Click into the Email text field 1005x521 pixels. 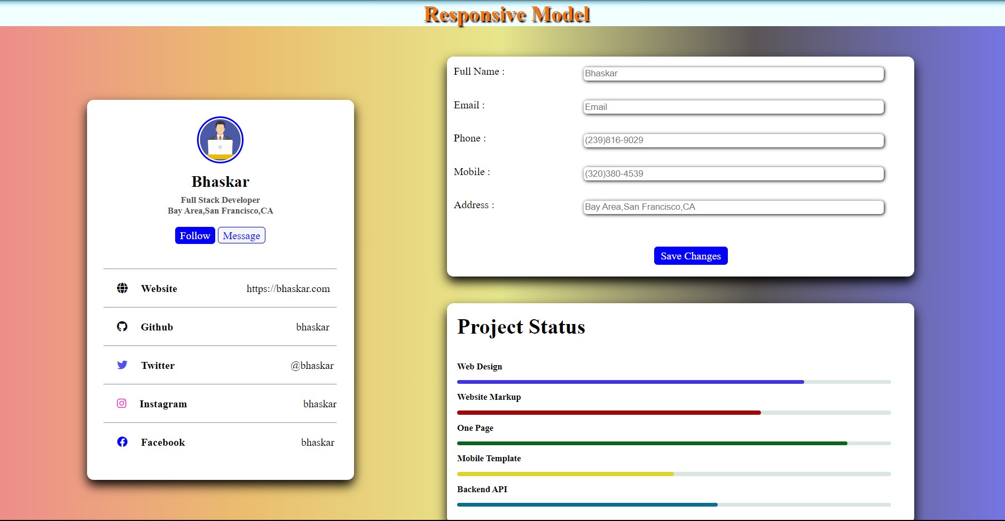[733, 107]
